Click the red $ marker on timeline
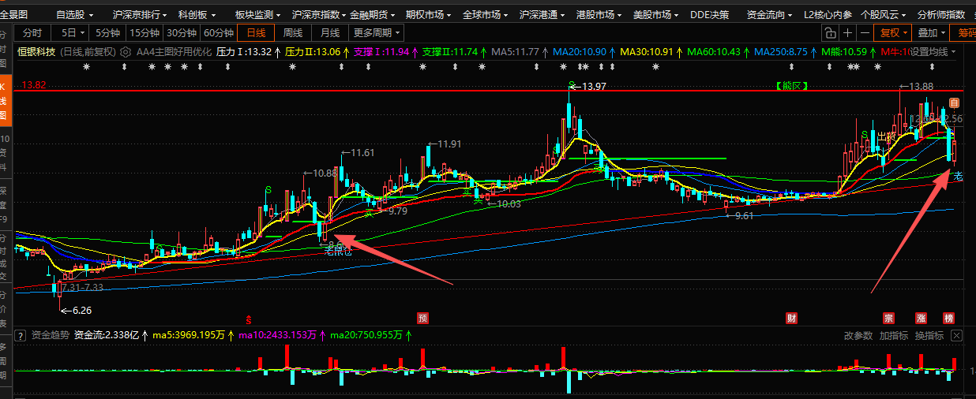 coord(249,319)
